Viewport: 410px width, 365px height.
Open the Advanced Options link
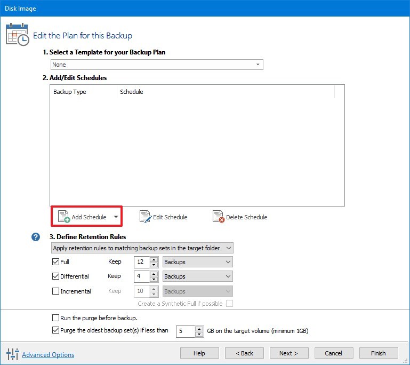(x=48, y=355)
